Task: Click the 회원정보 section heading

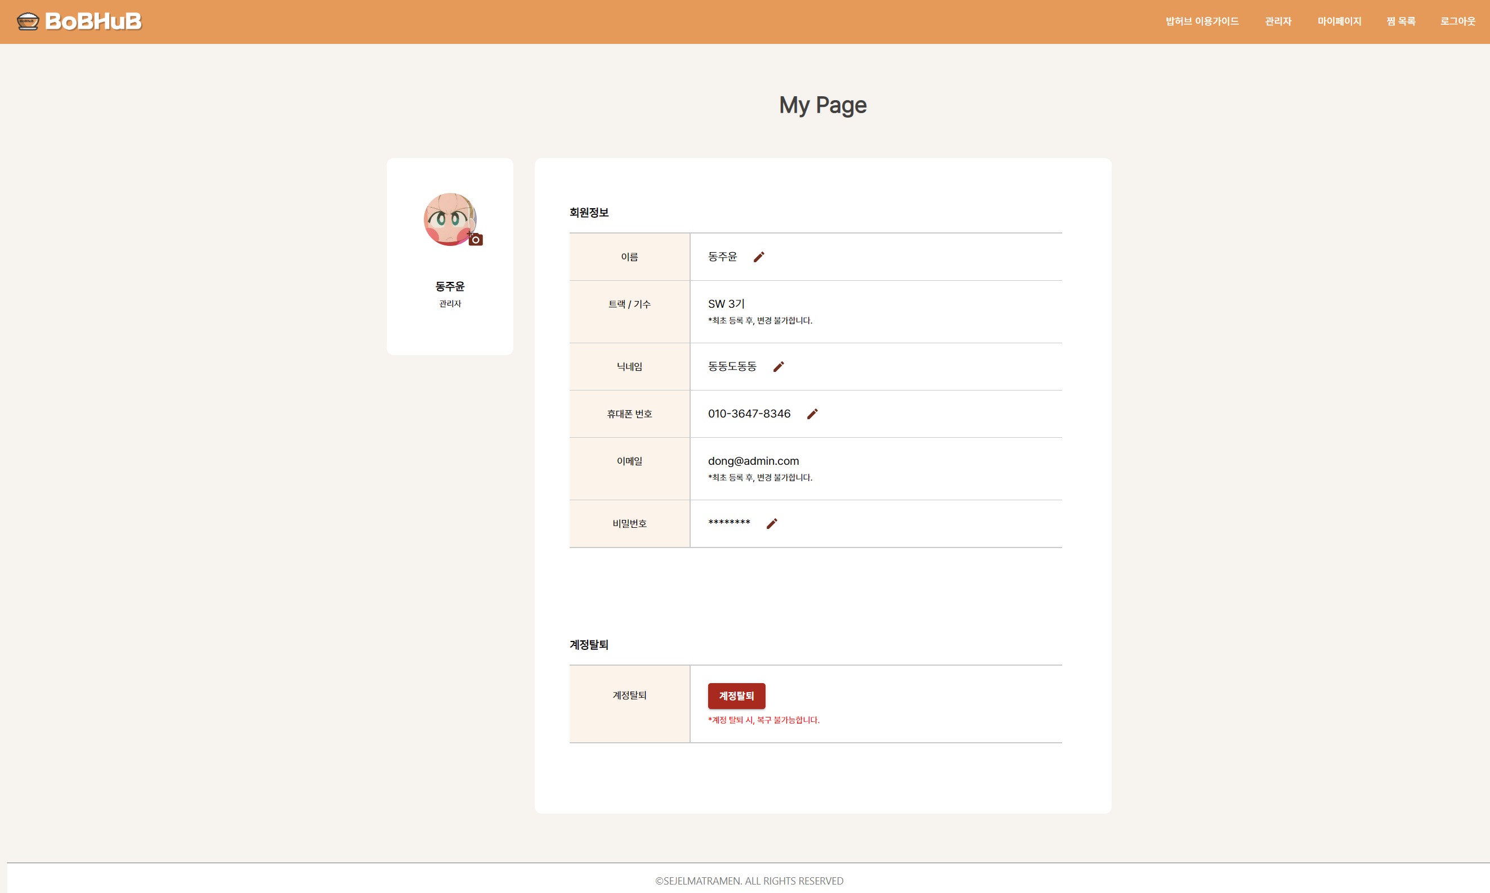Action: 589,213
